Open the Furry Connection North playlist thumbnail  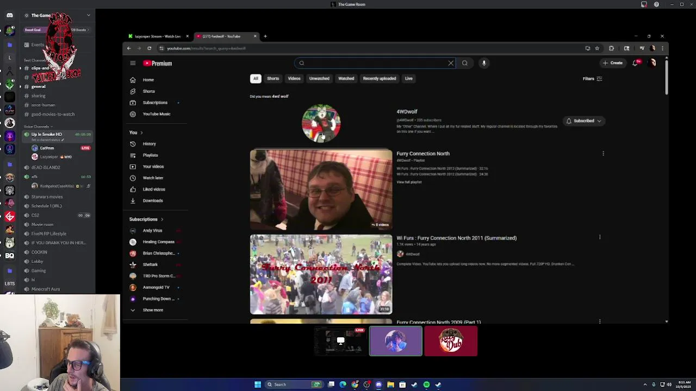321,190
